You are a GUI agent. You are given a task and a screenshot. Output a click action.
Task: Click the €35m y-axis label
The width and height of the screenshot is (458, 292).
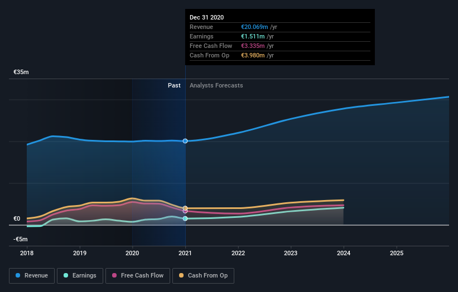[x=21, y=72]
